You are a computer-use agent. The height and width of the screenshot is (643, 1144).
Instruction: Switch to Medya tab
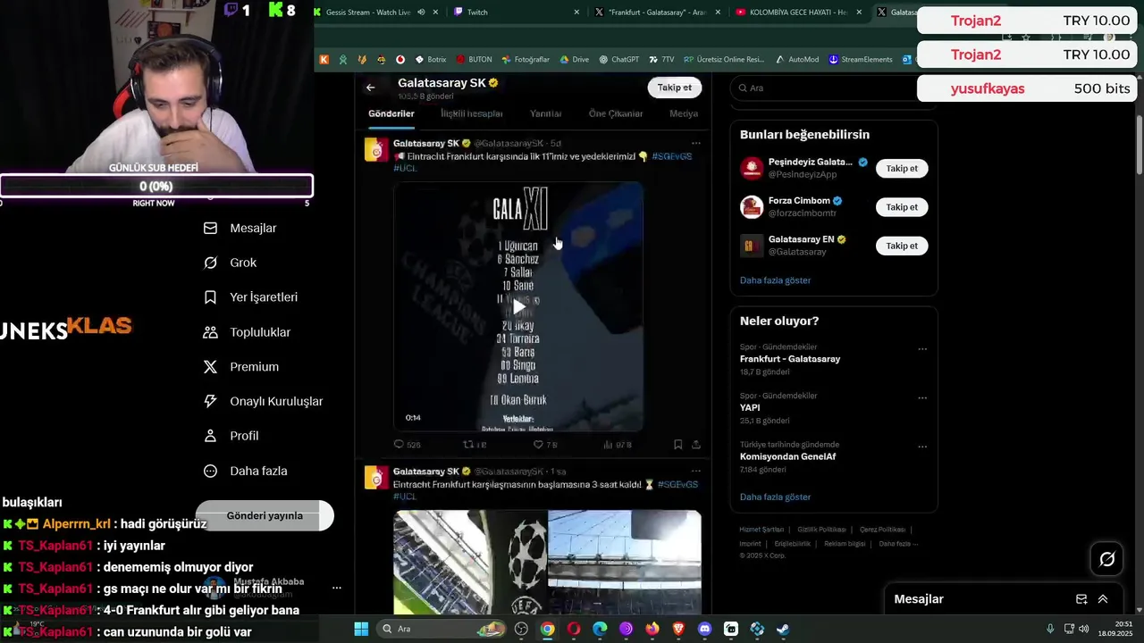coord(684,113)
